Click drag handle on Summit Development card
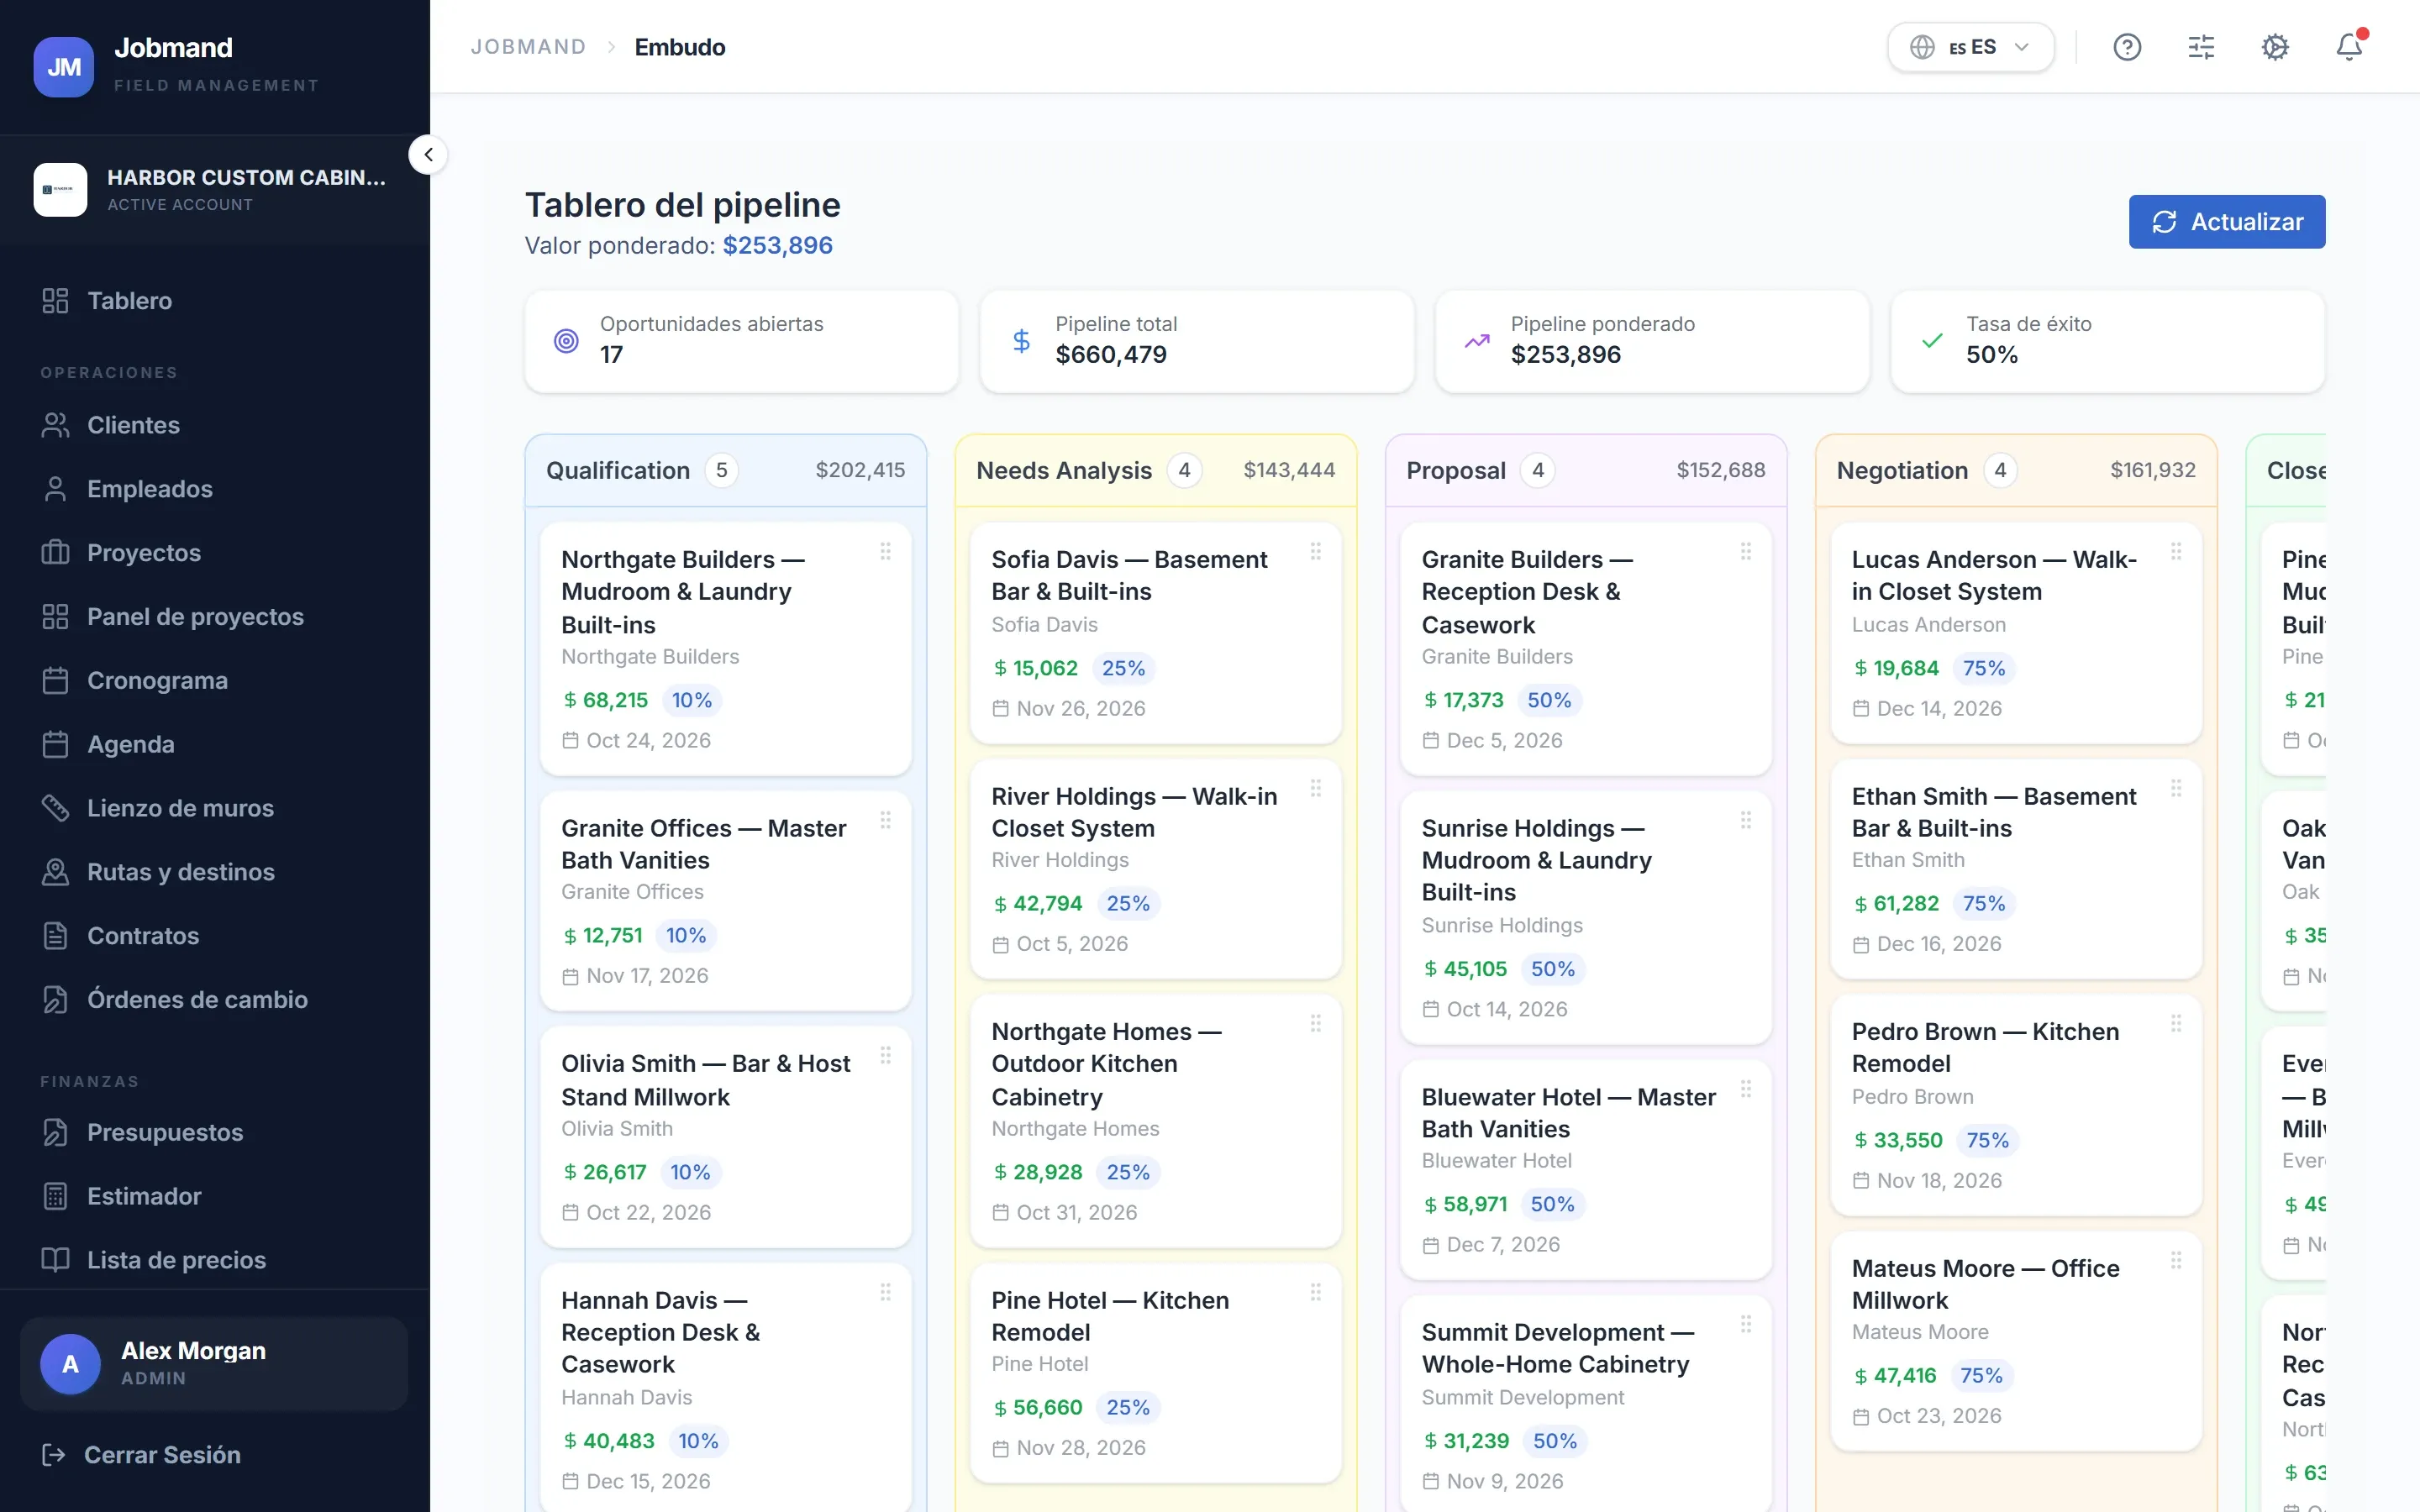This screenshot has width=2420, height=1512. 1745,1324
